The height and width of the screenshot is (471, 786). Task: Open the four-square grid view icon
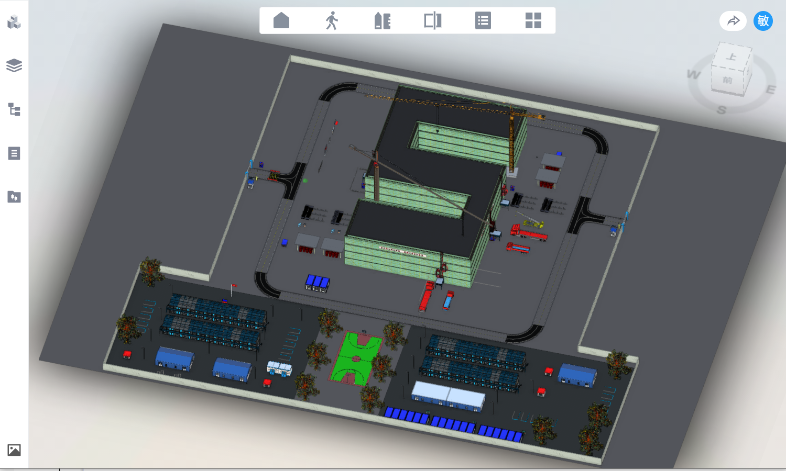click(533, 21)
